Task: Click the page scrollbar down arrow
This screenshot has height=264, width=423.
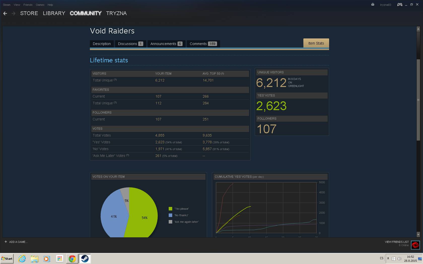Action: [418, 234]
